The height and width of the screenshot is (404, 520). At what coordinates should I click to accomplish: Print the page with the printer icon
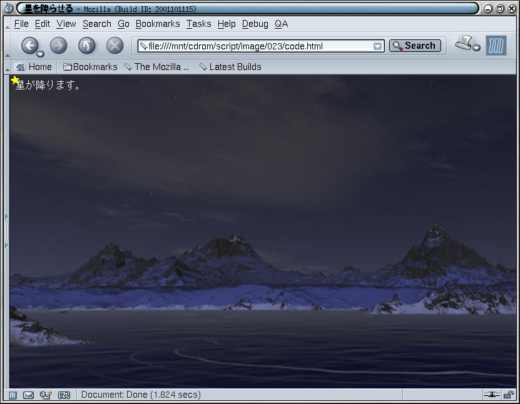pyautogui.click(x=464, y=43)
